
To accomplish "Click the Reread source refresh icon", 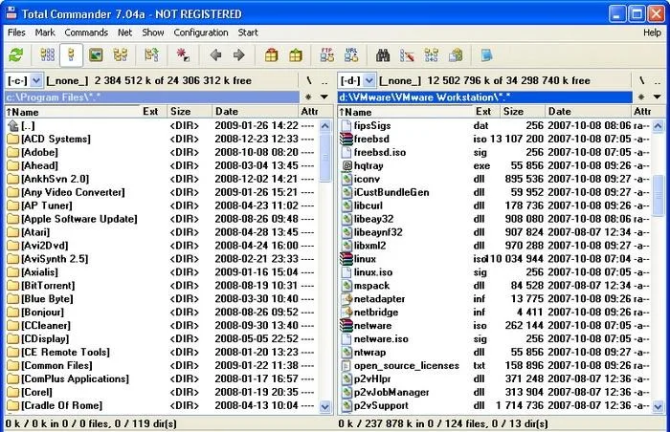I will (16, 55).
